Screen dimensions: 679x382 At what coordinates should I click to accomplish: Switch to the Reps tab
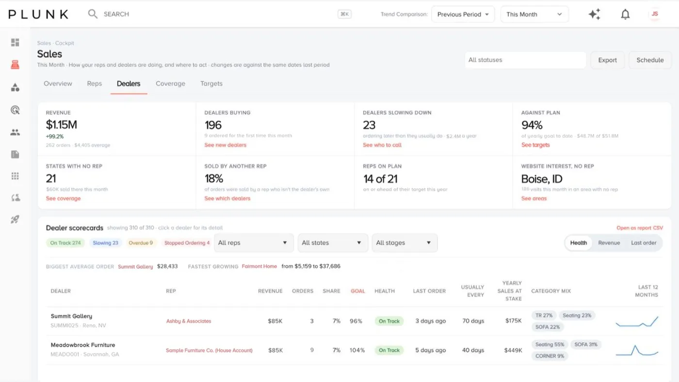pos(95,83)
